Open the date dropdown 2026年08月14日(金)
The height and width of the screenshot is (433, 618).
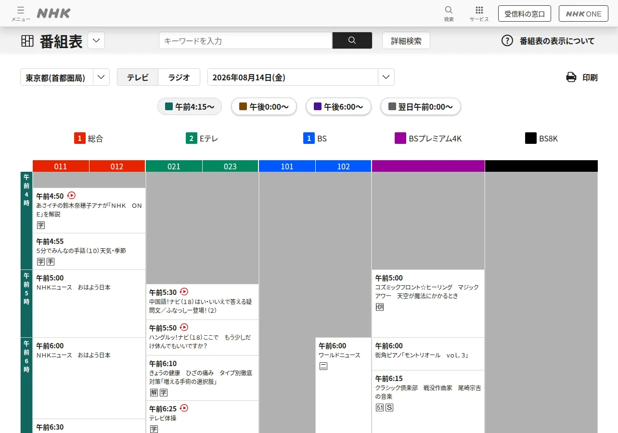[301, 77]
